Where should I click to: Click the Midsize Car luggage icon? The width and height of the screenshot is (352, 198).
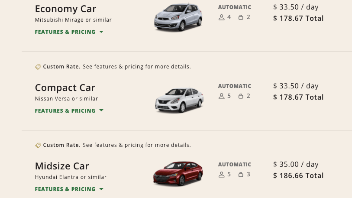[241, 175]
